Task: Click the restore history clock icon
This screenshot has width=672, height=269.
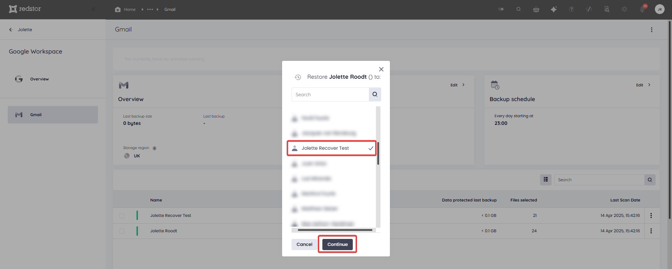Action: tap(298, 77)
